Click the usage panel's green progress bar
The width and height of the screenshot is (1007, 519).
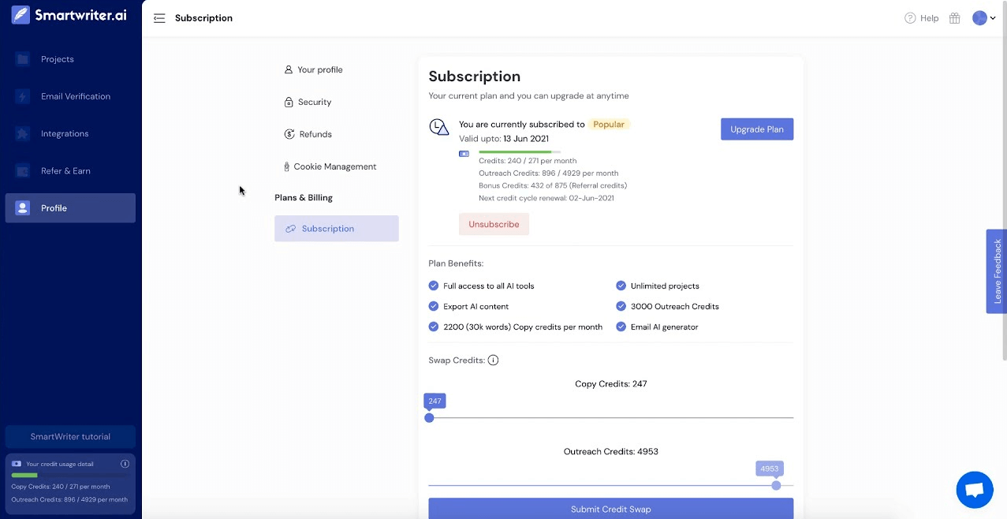24,475
